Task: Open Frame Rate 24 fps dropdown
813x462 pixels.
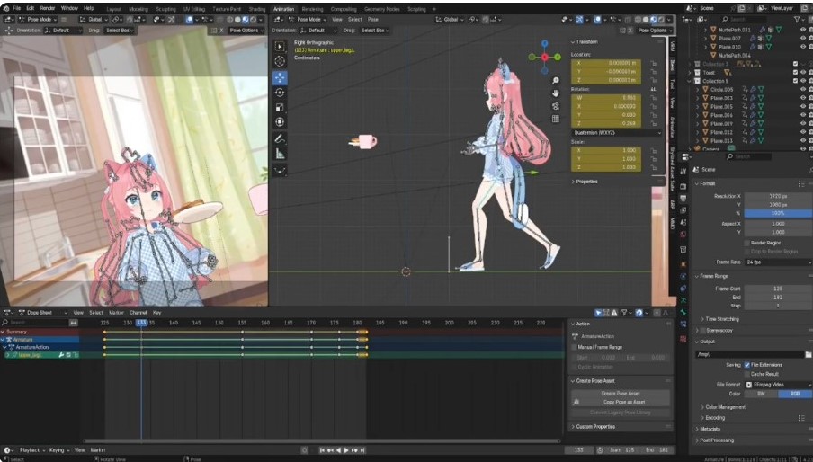Action: coord(778,262)
